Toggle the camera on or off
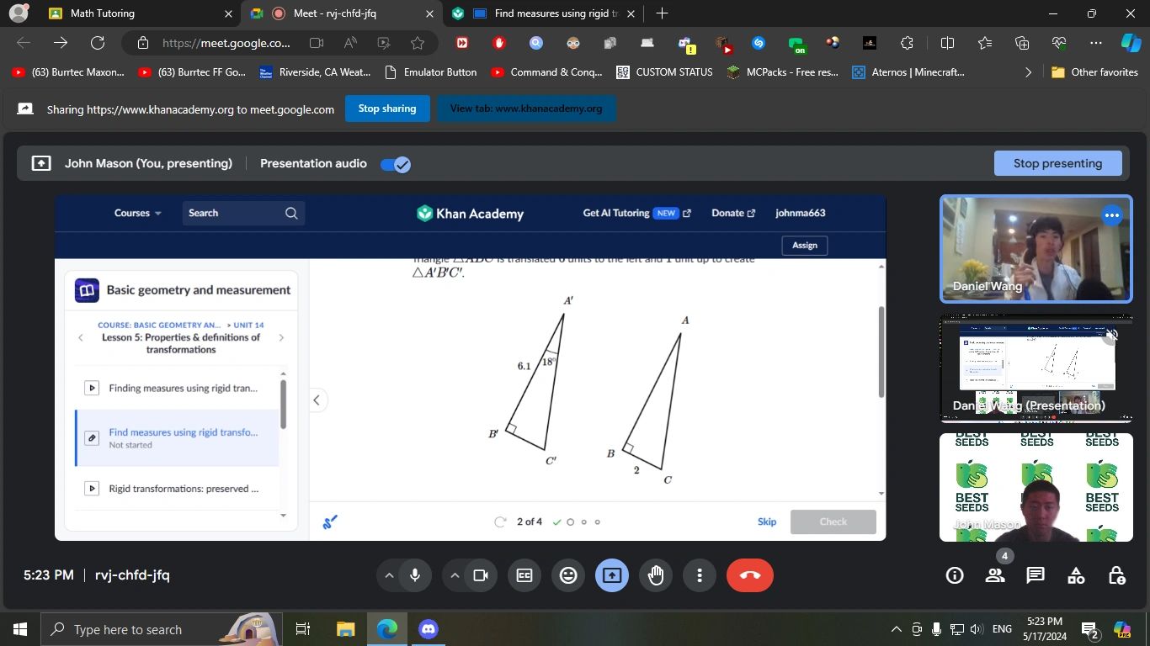 [x=481, y=575]
